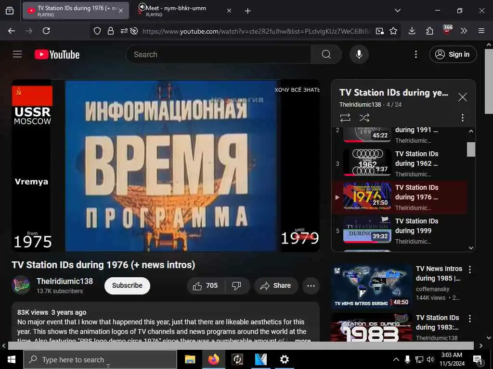Screen dimensions: 493x369
Task: List all tabs dropdown arrow
Action: click(x=397, y=11)
